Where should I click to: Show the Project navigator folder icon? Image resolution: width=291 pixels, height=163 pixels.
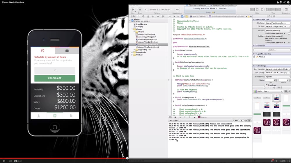point(134,17)
